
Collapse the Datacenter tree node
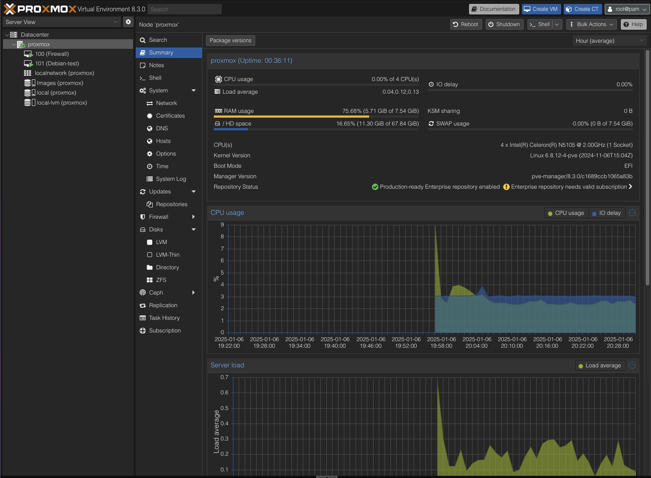point(7,35)
